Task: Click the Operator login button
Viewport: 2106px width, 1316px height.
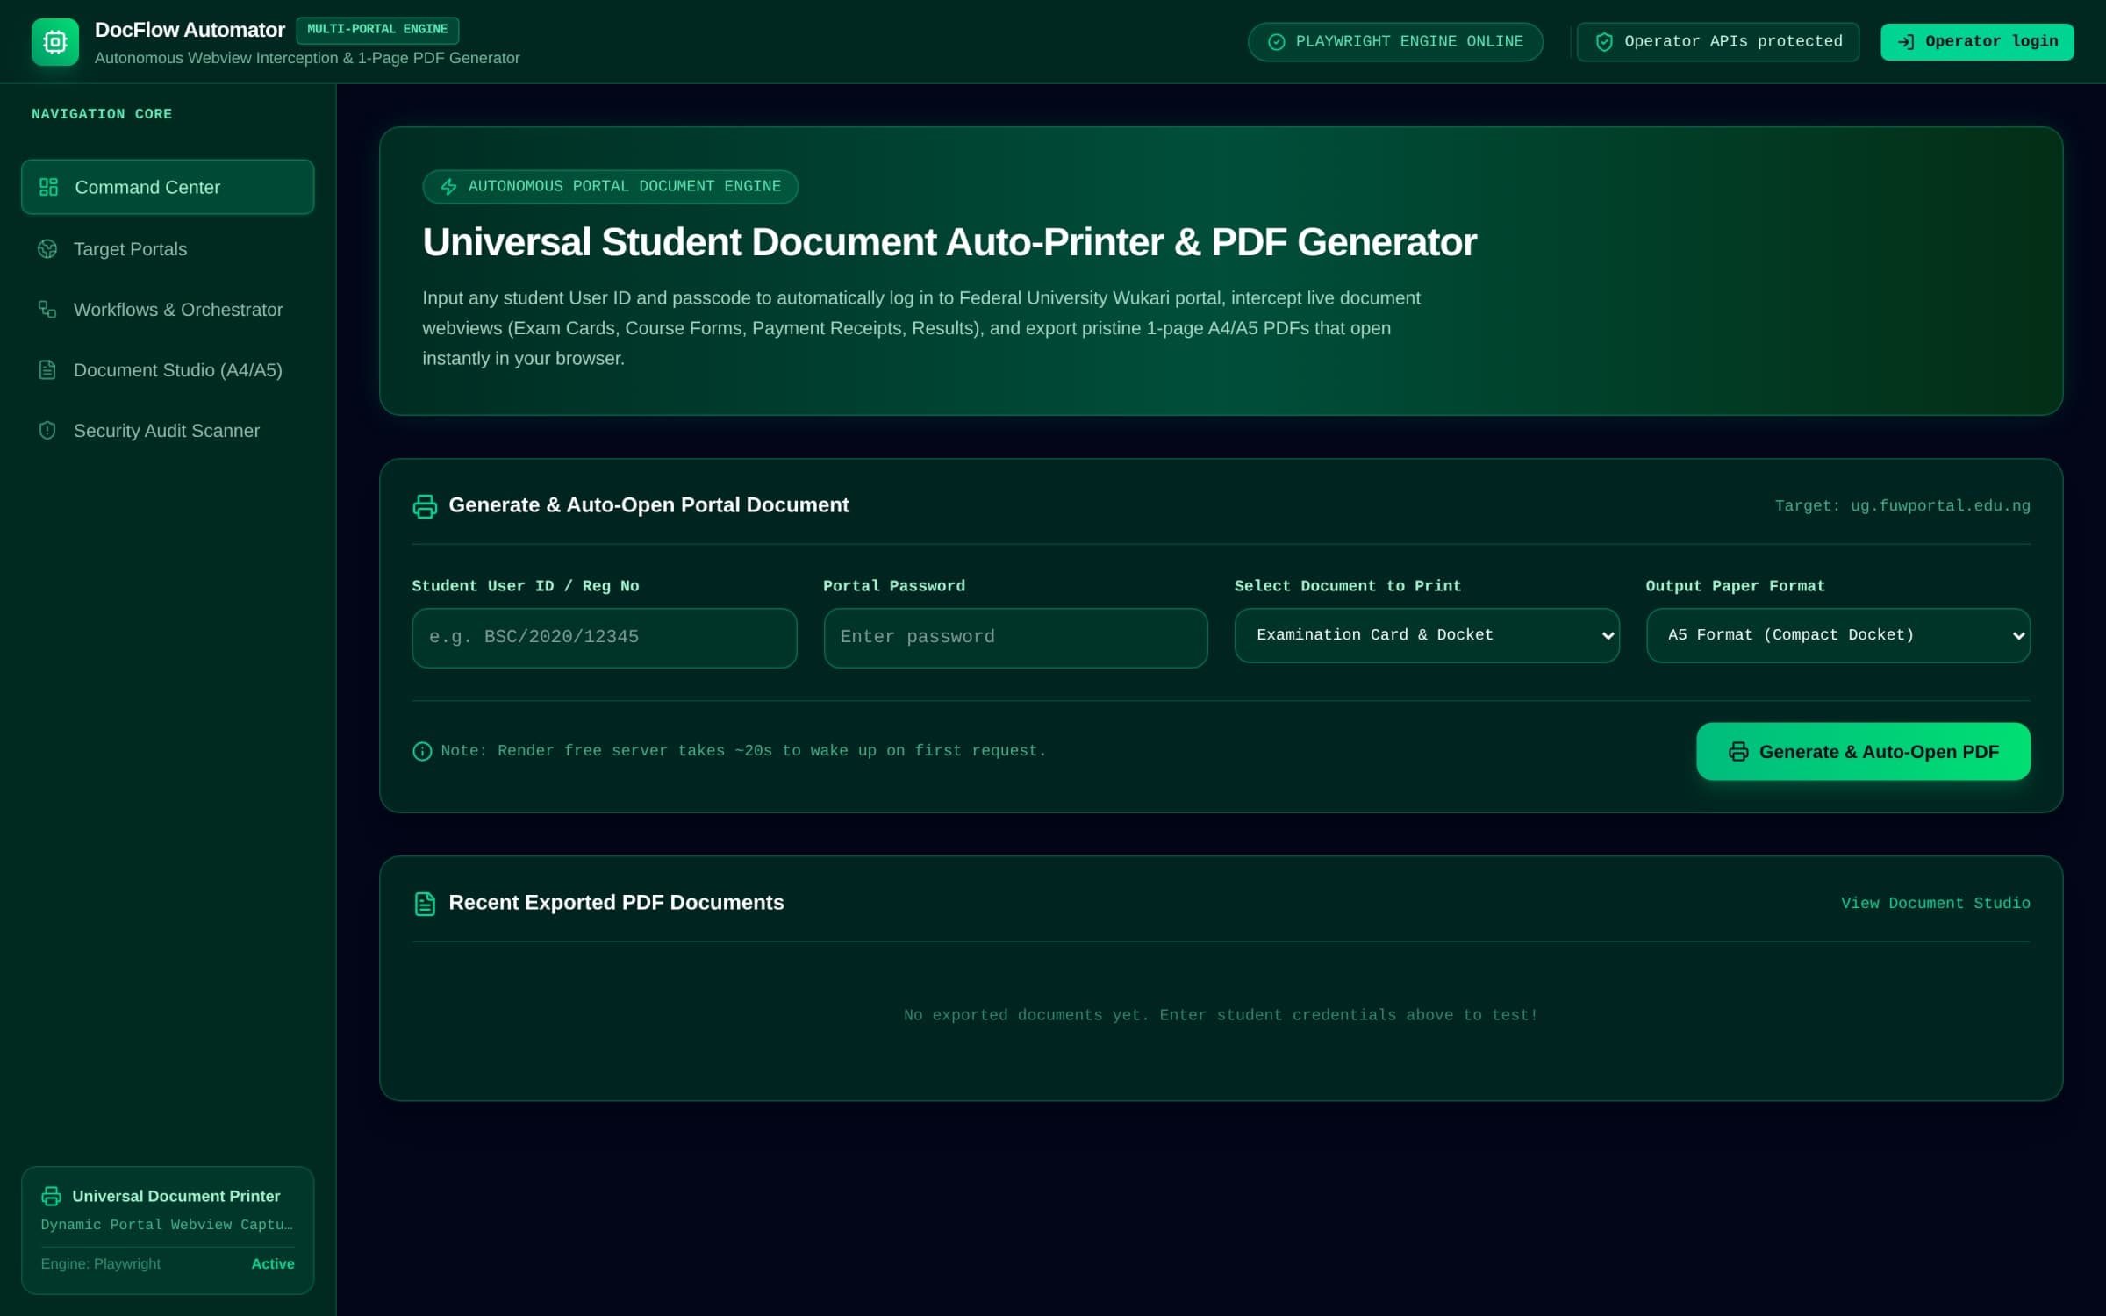Action: coord(1977,42)
